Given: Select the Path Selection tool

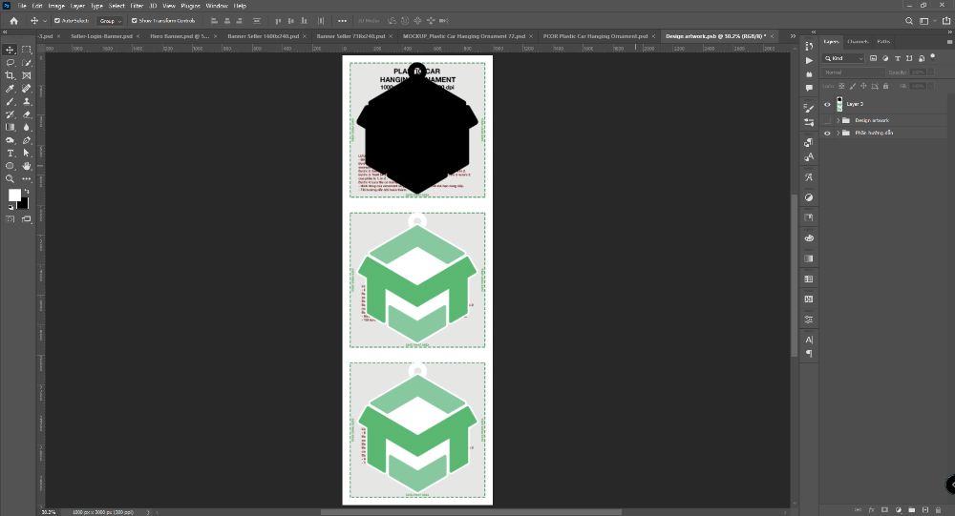Looking at the screenshot, I should (x=26, y=153).
